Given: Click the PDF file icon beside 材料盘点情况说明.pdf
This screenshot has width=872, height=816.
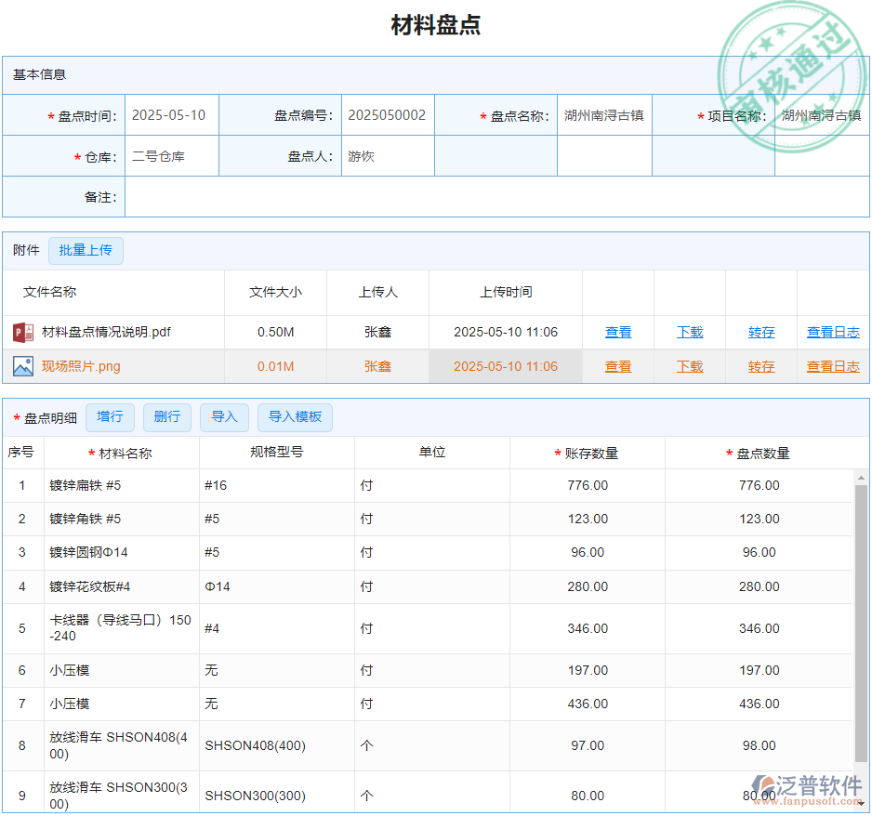Looking at the screenshot, I should [23, 332].
